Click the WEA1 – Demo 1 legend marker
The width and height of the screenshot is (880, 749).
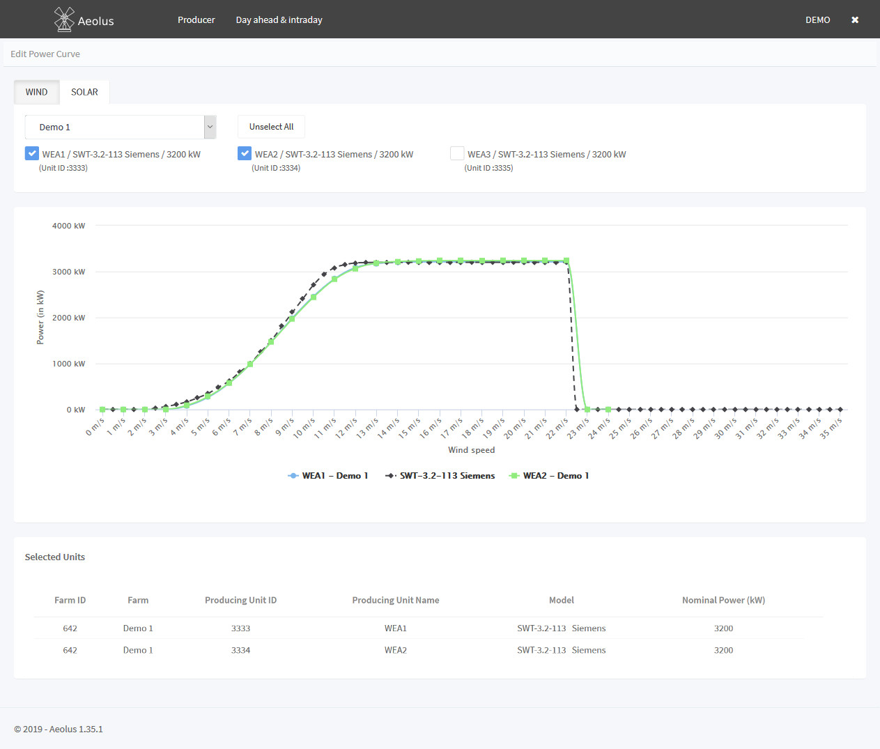click(x=293, y=476)
